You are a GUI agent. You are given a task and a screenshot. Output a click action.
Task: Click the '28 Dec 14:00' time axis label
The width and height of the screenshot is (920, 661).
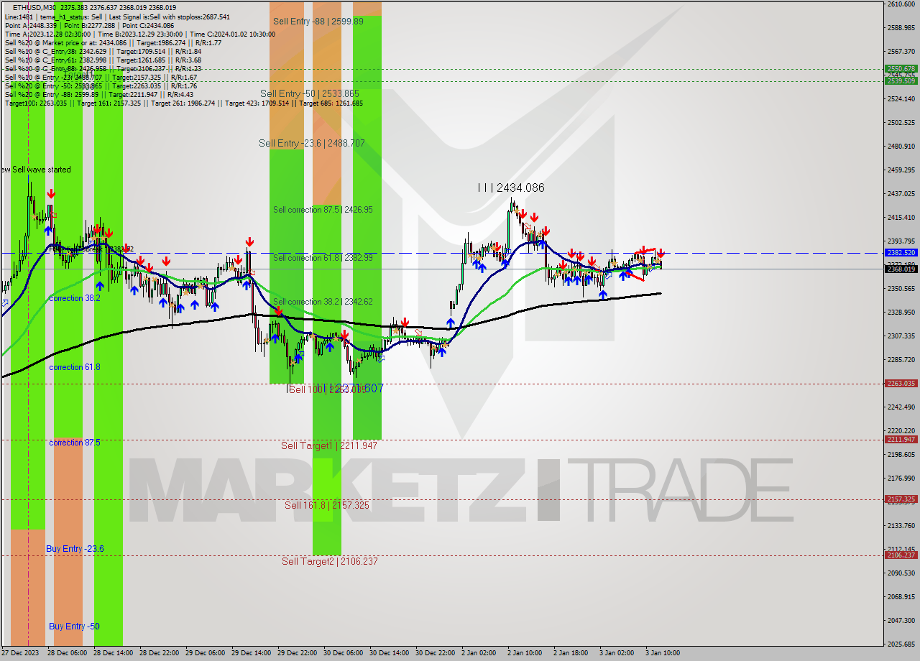(113, 653)
